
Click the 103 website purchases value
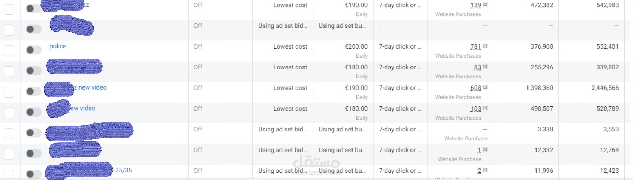(x=475, y=109)
